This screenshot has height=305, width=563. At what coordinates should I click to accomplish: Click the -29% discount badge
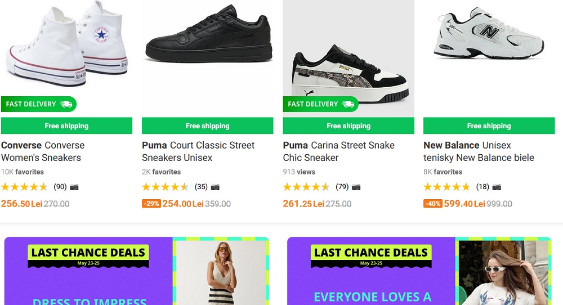pyautogui.click(x=151, y=204)
